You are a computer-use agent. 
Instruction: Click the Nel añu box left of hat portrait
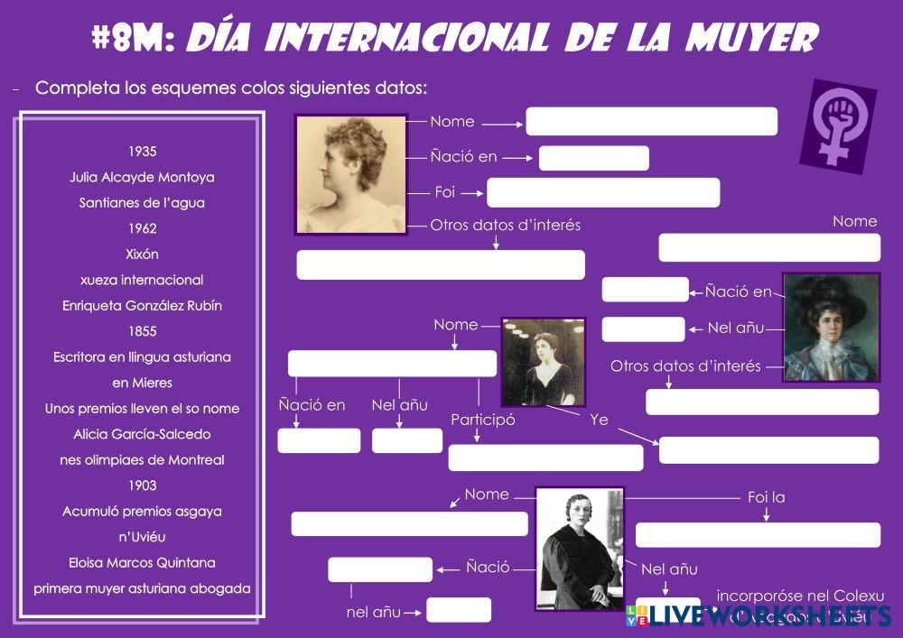pos(643,329)
